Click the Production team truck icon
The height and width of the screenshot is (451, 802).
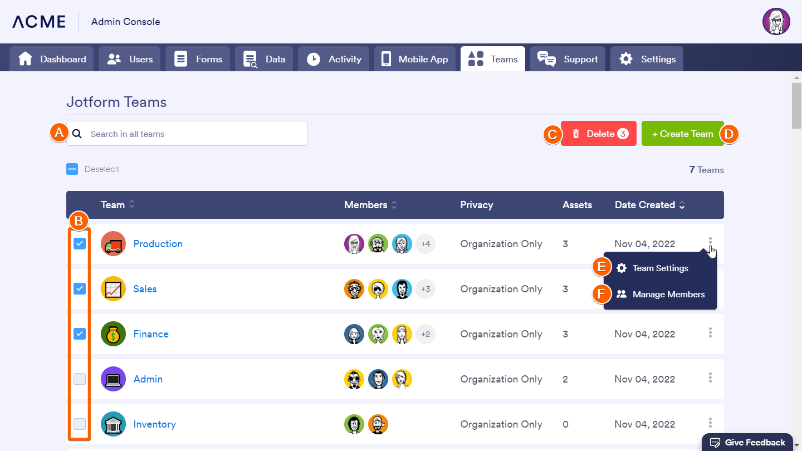point(113,244)
